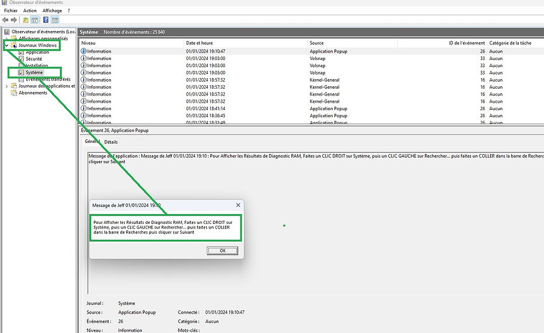Click Application Popup source in 18:41:14 row
Image resolution: width=544 pixels, height=333 pixels.
tap(328, 108)
